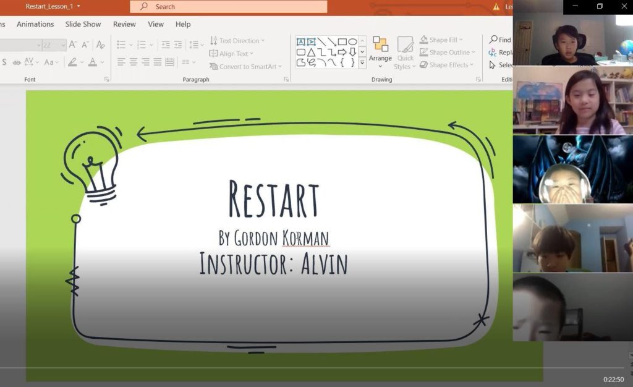The width and height of the screenshot is (633, 387).
Task: Open Paragraph dialog launcher
Action: point(286,80)
